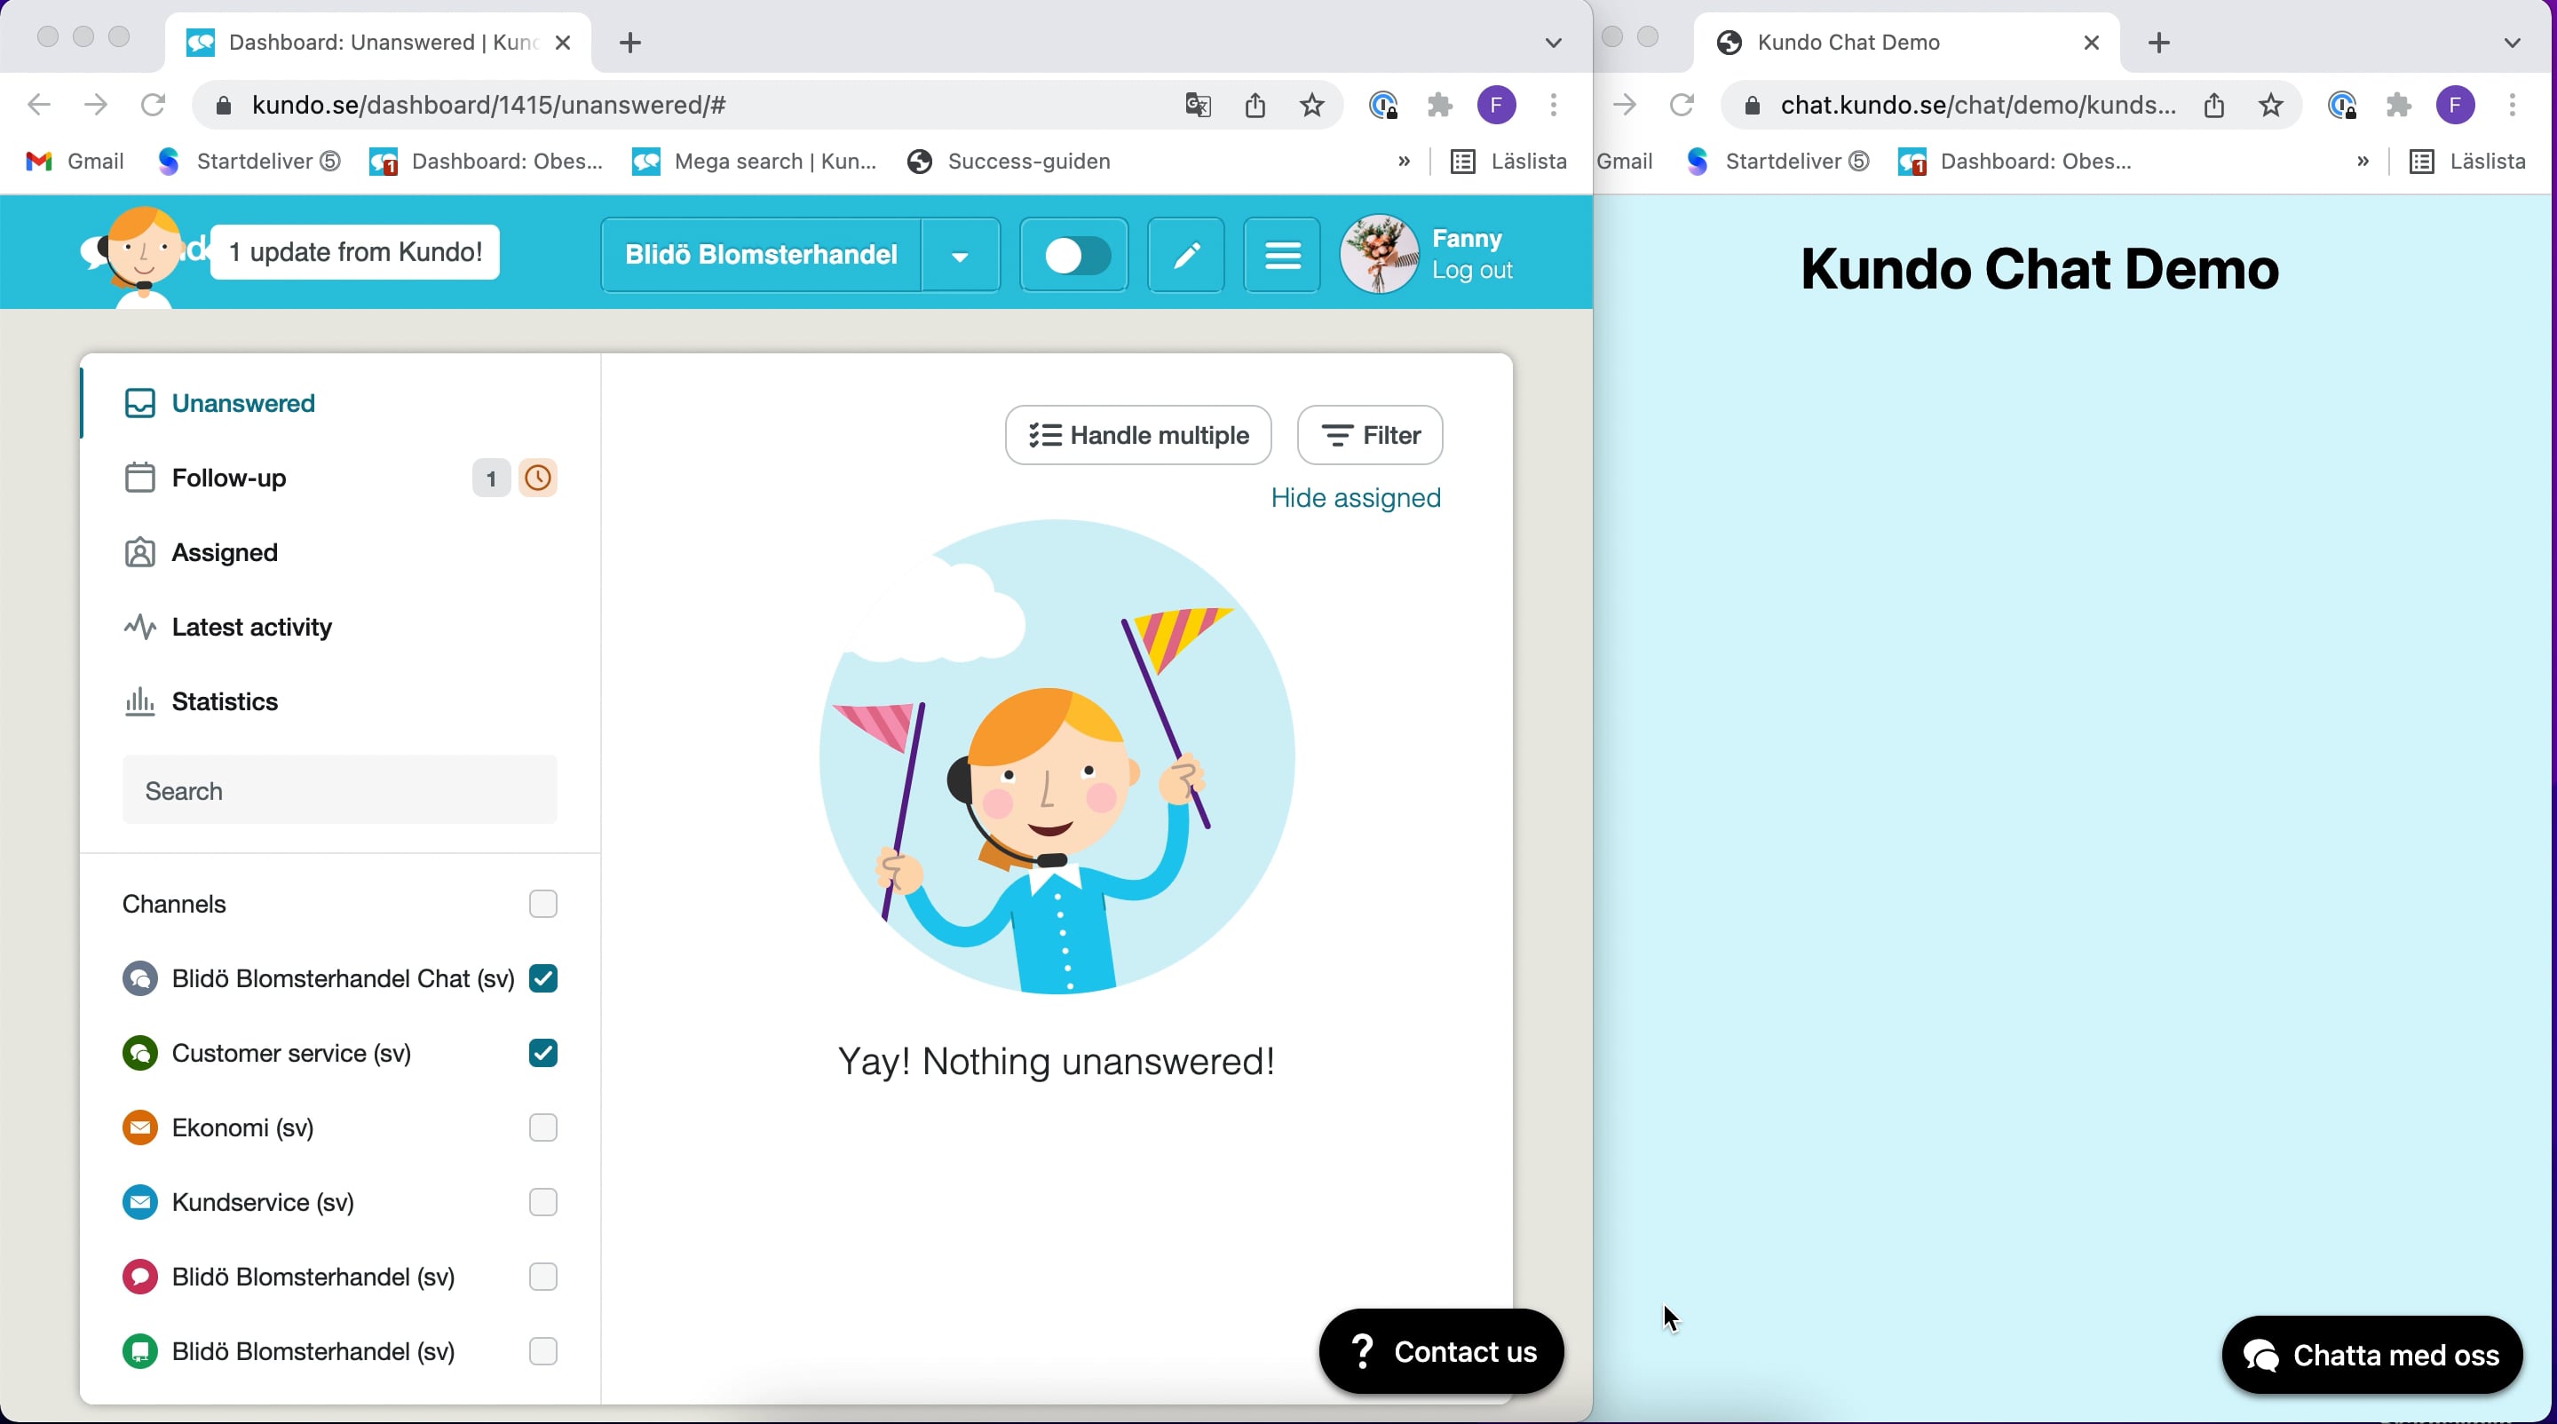Uncheck the Customer service (sv) channel
Viewport: 2557px width, 1424px height.
tap(543, 1053)
